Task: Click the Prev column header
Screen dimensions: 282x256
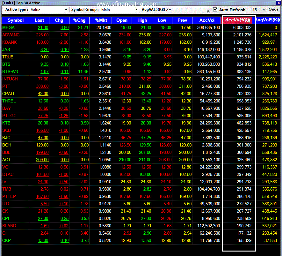Action: pos(182,20)
